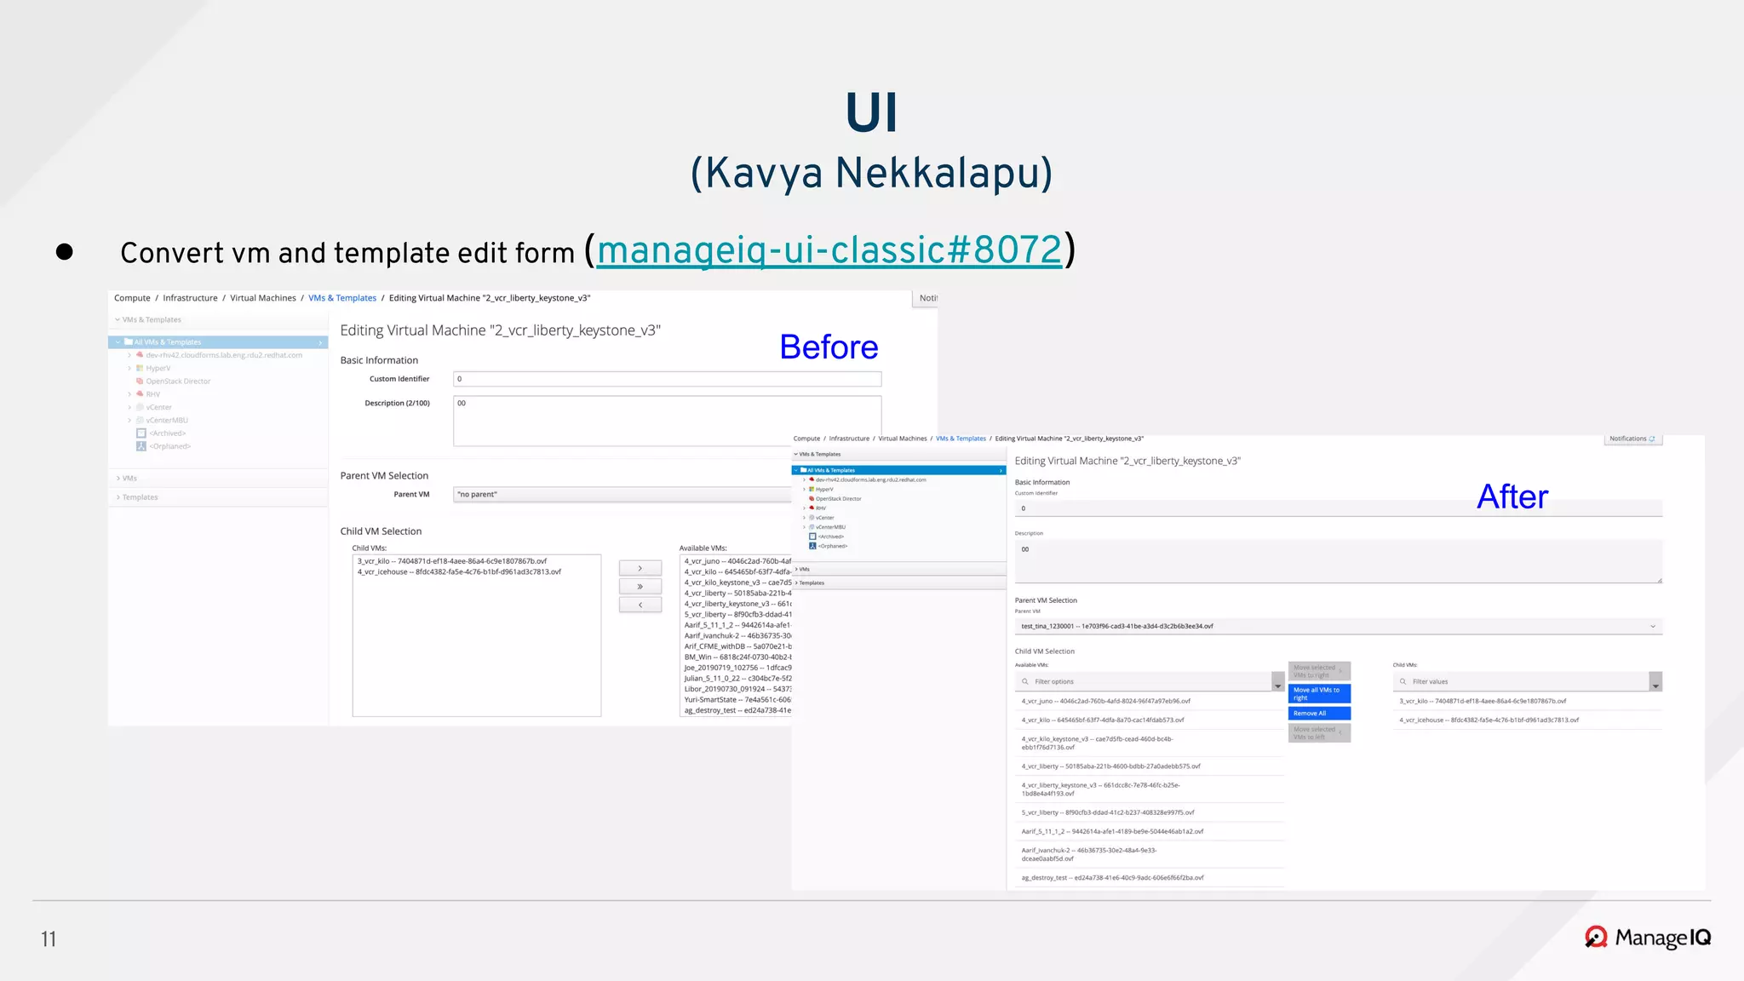1744x981 pixels.
Task: Click OpenStack Director icon in After tree
Action: click(812, 499)
